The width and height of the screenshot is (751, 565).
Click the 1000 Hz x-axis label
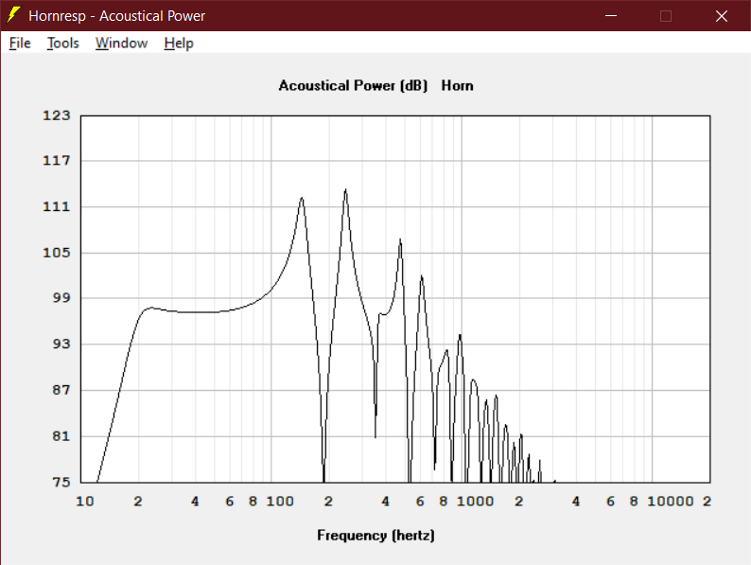[475, 502]
